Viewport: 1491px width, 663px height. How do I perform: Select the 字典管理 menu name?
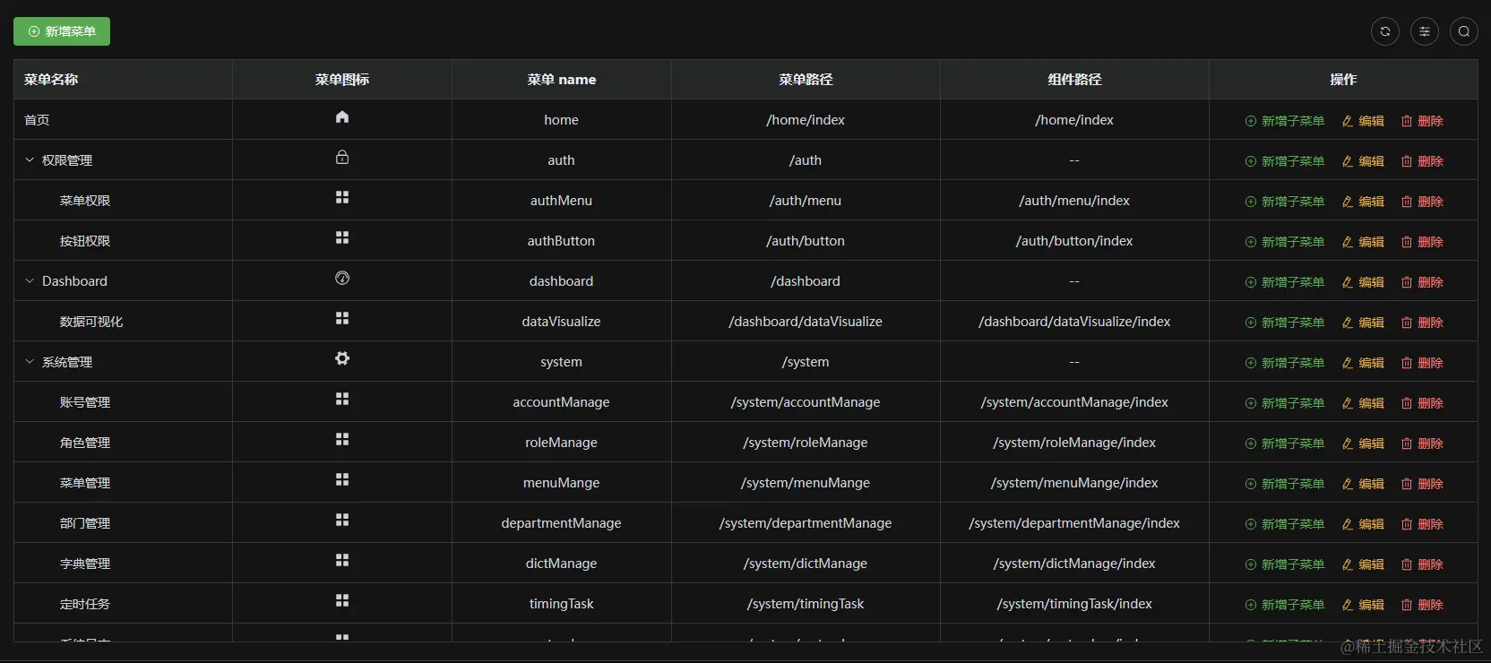85,564
